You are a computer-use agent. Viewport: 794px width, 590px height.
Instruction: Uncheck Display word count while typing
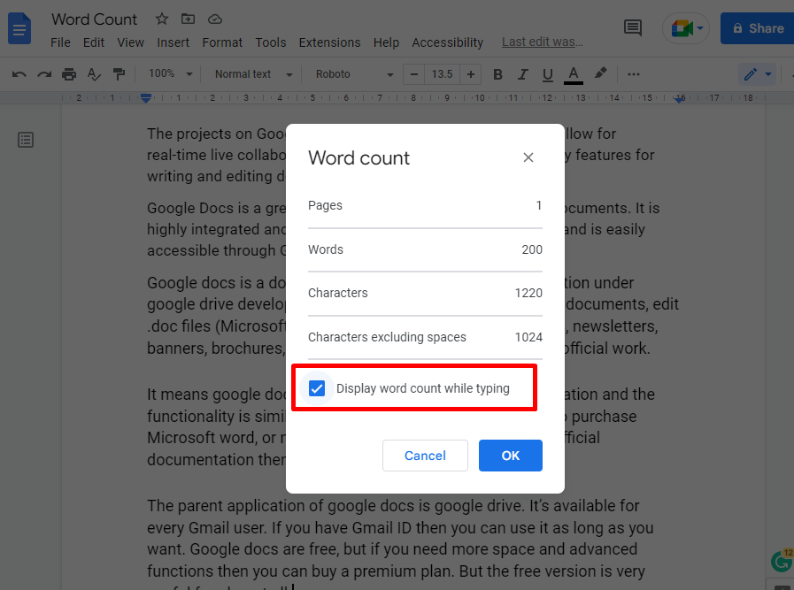(317, 388)
